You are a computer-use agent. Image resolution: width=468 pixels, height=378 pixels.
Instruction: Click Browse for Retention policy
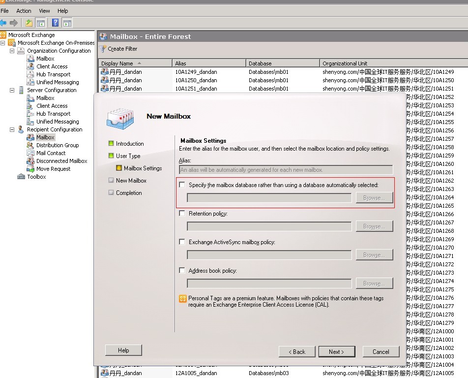coord(374,226)
